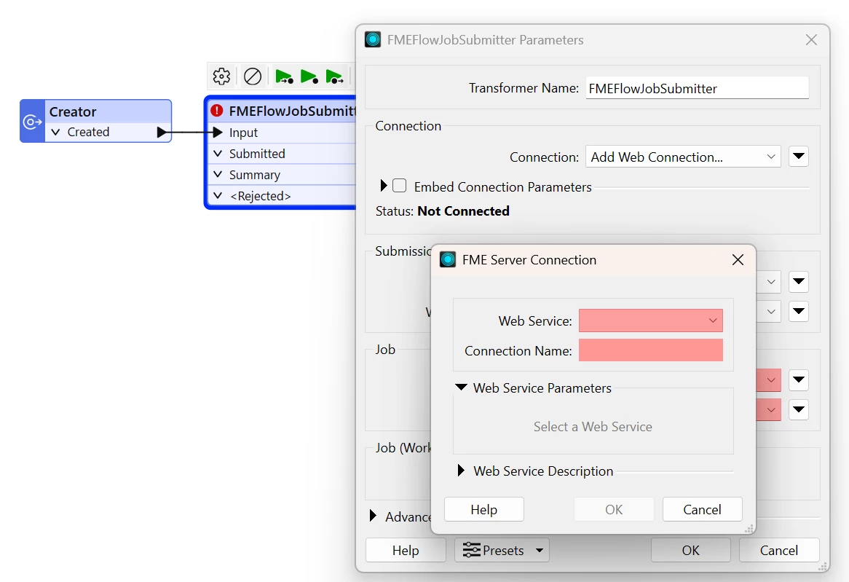Screen dimensions: 849x582
Task: Open the Web Service dropdown
Action: [651, 321]
